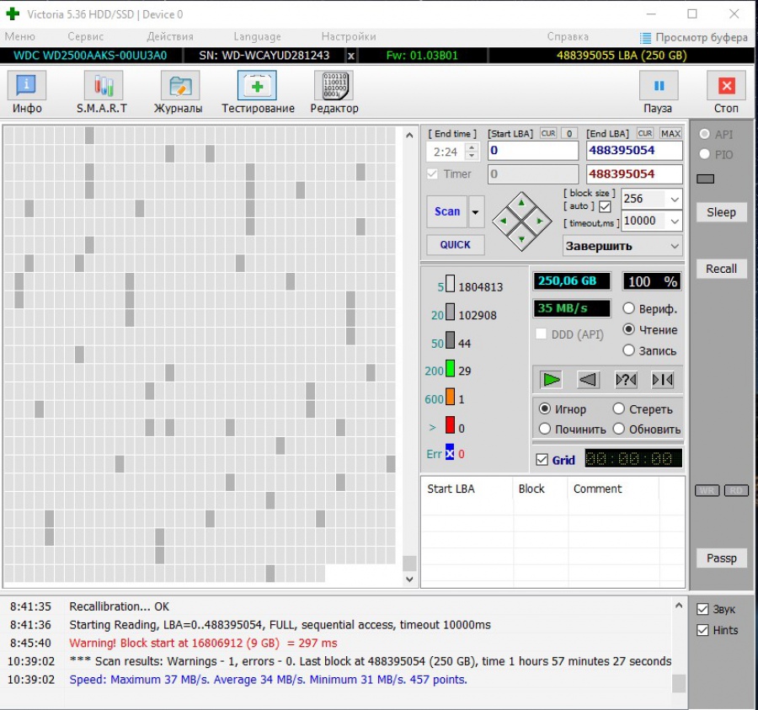Open the timeout 10000 dropdown
Image resolution: width=758 pixels, height=710 pixels.
[674, 221]
